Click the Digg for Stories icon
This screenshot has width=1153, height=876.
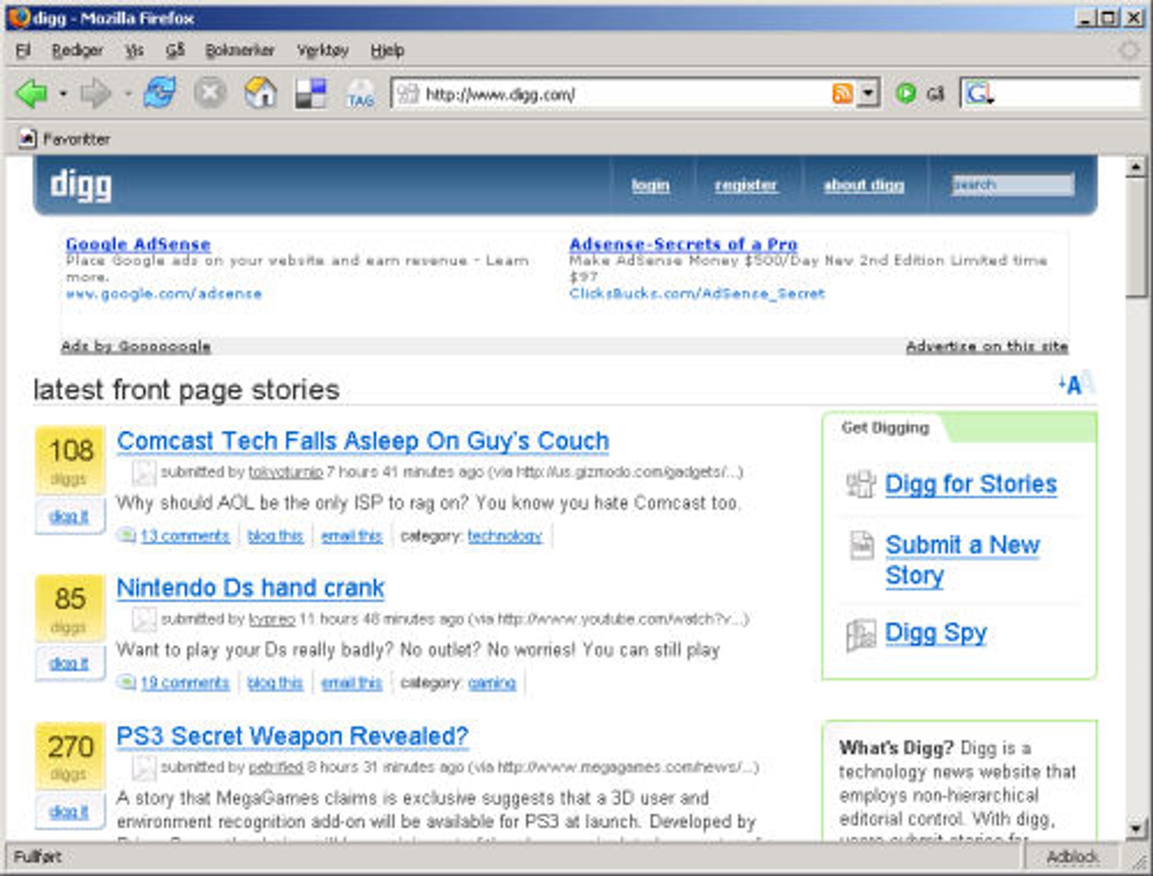coord(861,484)
